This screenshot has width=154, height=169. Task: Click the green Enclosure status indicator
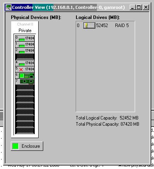[x=15, y=146]
